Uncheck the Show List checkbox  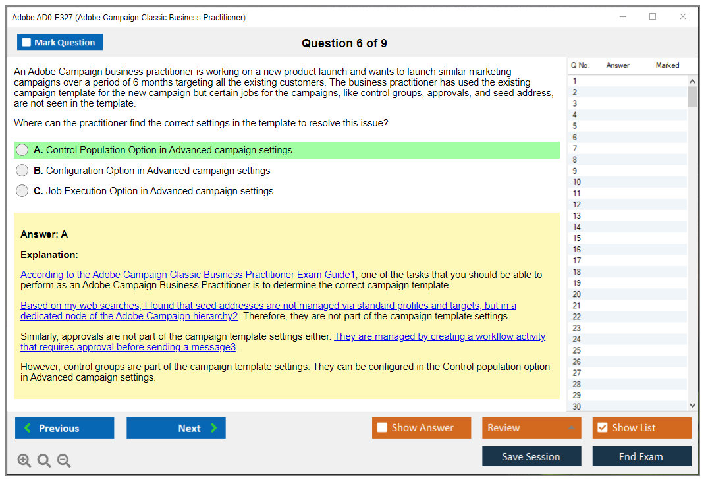tap(602, 428)
